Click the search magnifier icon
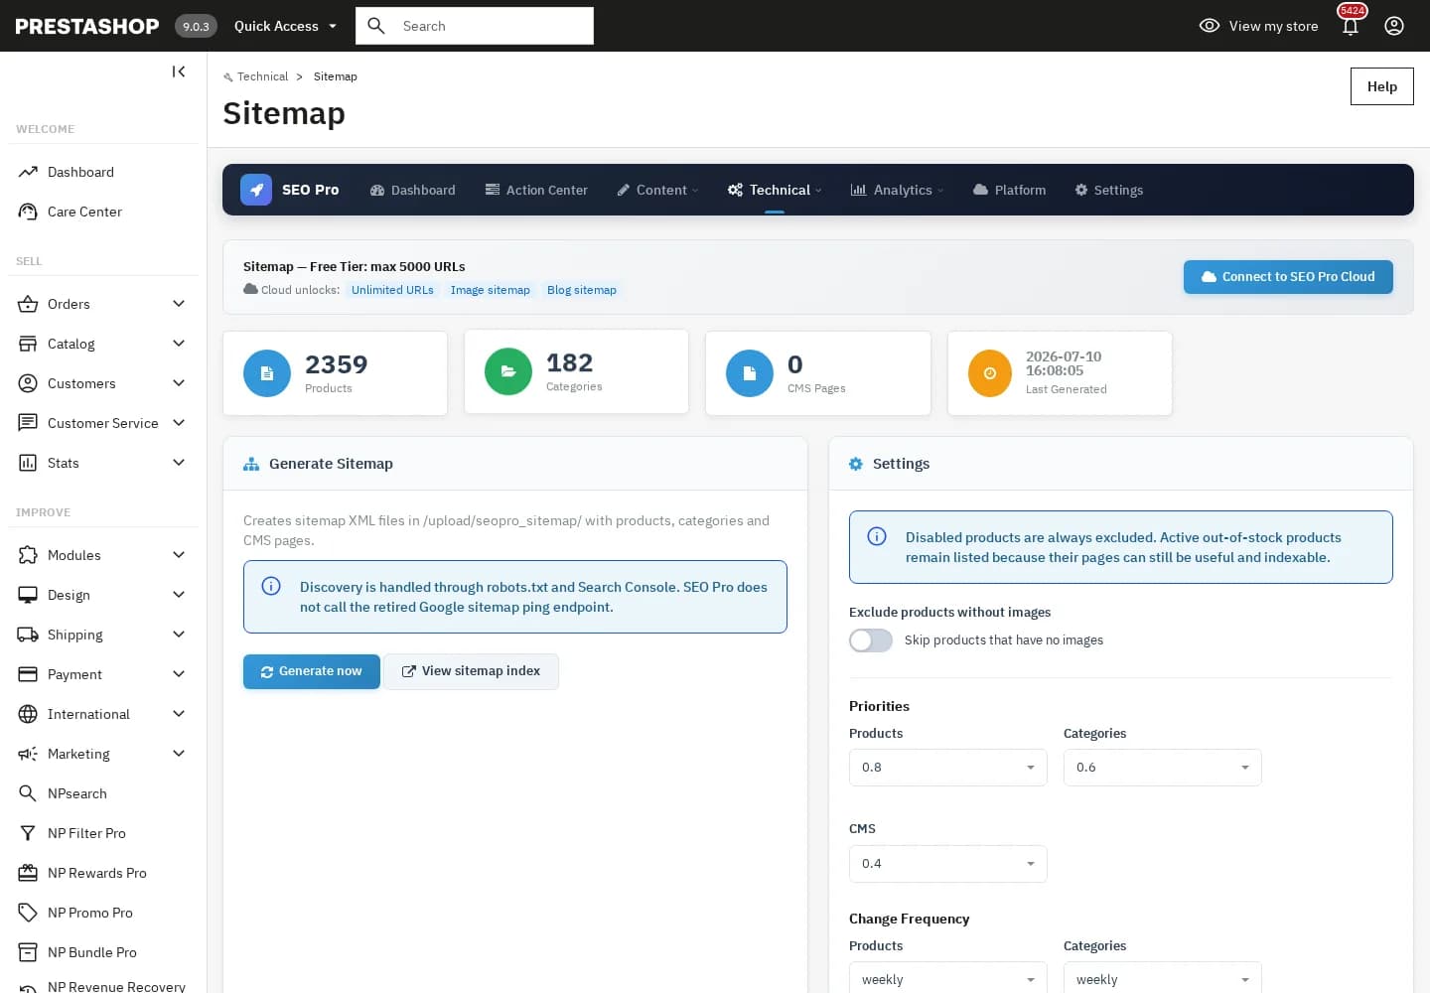This screenshot has height=993, width=1430. click(376, 26)
